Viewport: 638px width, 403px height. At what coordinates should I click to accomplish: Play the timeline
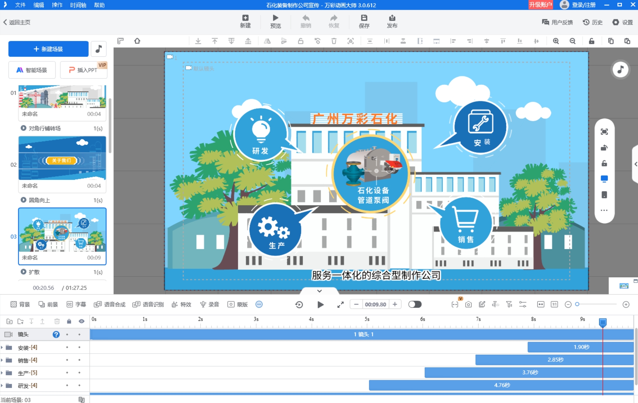tap(320, 305)
